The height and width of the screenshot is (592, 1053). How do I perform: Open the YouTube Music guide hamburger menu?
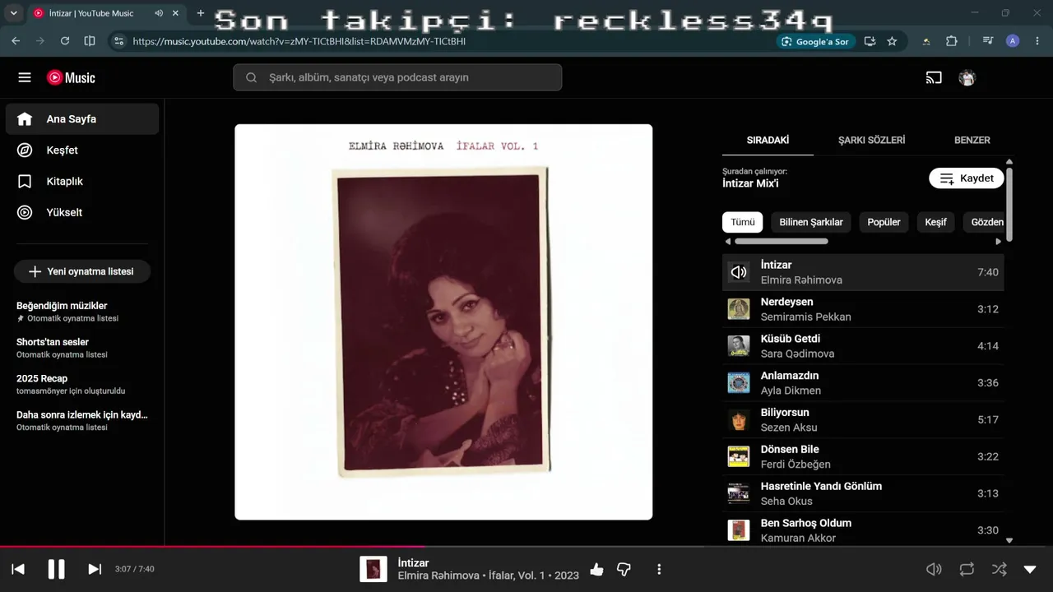[x=25, y=77]
